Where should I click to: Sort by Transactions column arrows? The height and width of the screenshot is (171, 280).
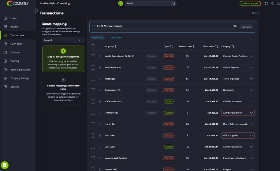point(194,46)
